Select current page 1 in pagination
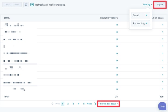Image resolution: width=168 pixels, height=112 pixels. coord(62,104)
